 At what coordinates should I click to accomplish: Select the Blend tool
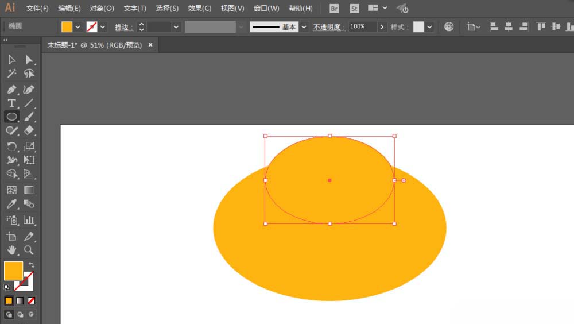pyautogui.click(x=29, y=204)
